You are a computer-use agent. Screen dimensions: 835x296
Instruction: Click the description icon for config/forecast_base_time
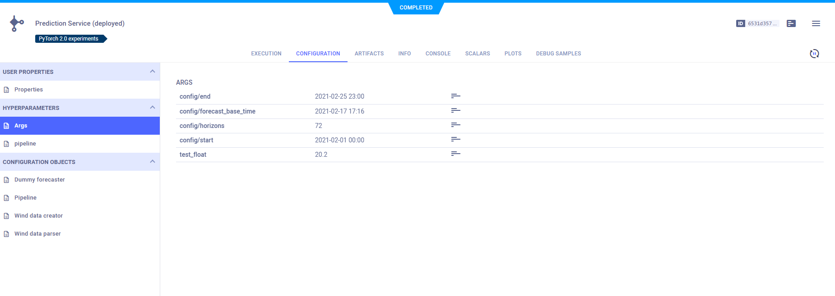tap(455, 110)
